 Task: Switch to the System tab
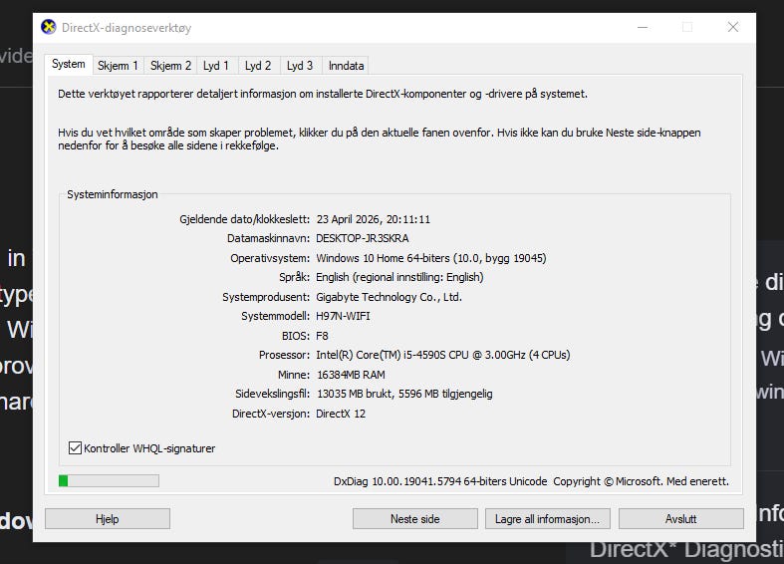point(69,65)
